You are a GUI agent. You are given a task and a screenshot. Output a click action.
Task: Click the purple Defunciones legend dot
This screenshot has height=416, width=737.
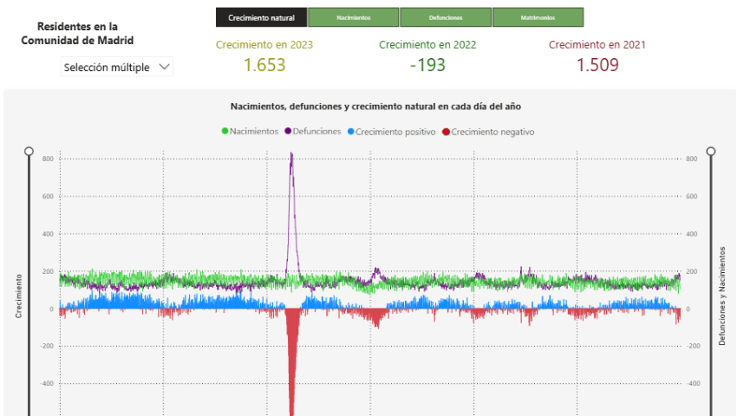click(x=288, y=132)
